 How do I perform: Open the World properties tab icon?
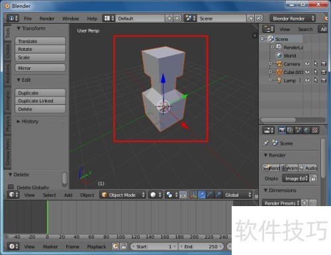coord(307,130)
